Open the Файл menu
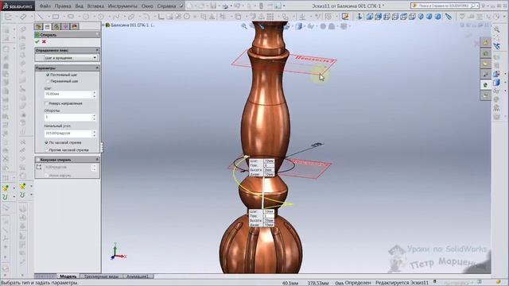 click(45, 6)
